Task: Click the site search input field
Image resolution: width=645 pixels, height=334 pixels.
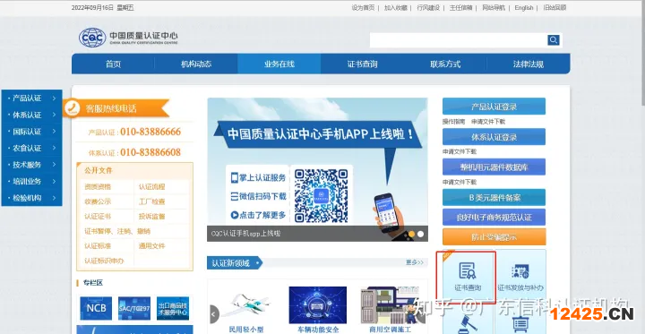Action: point(459,40)
